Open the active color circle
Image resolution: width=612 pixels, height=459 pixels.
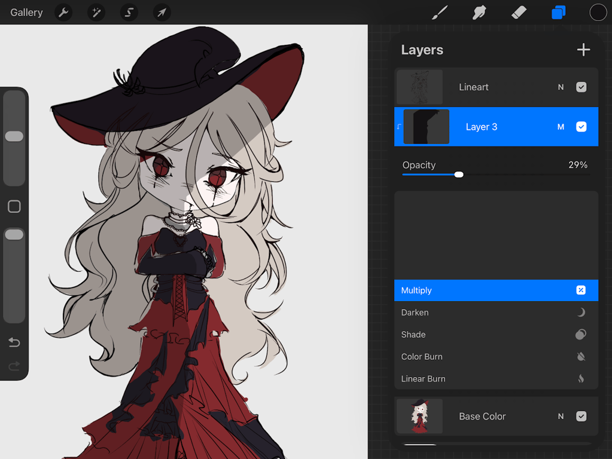(598, 13)
